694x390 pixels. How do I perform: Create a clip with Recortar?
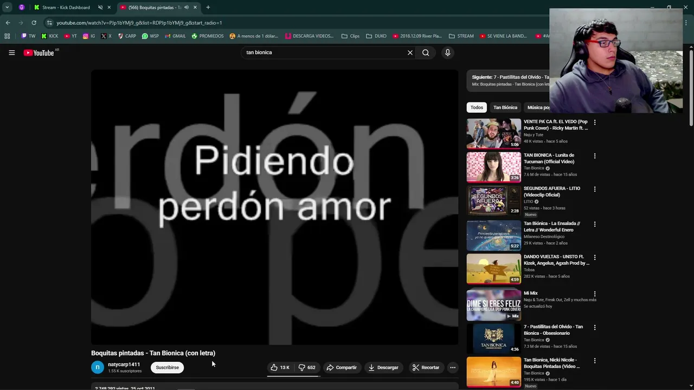click(426, 367)
